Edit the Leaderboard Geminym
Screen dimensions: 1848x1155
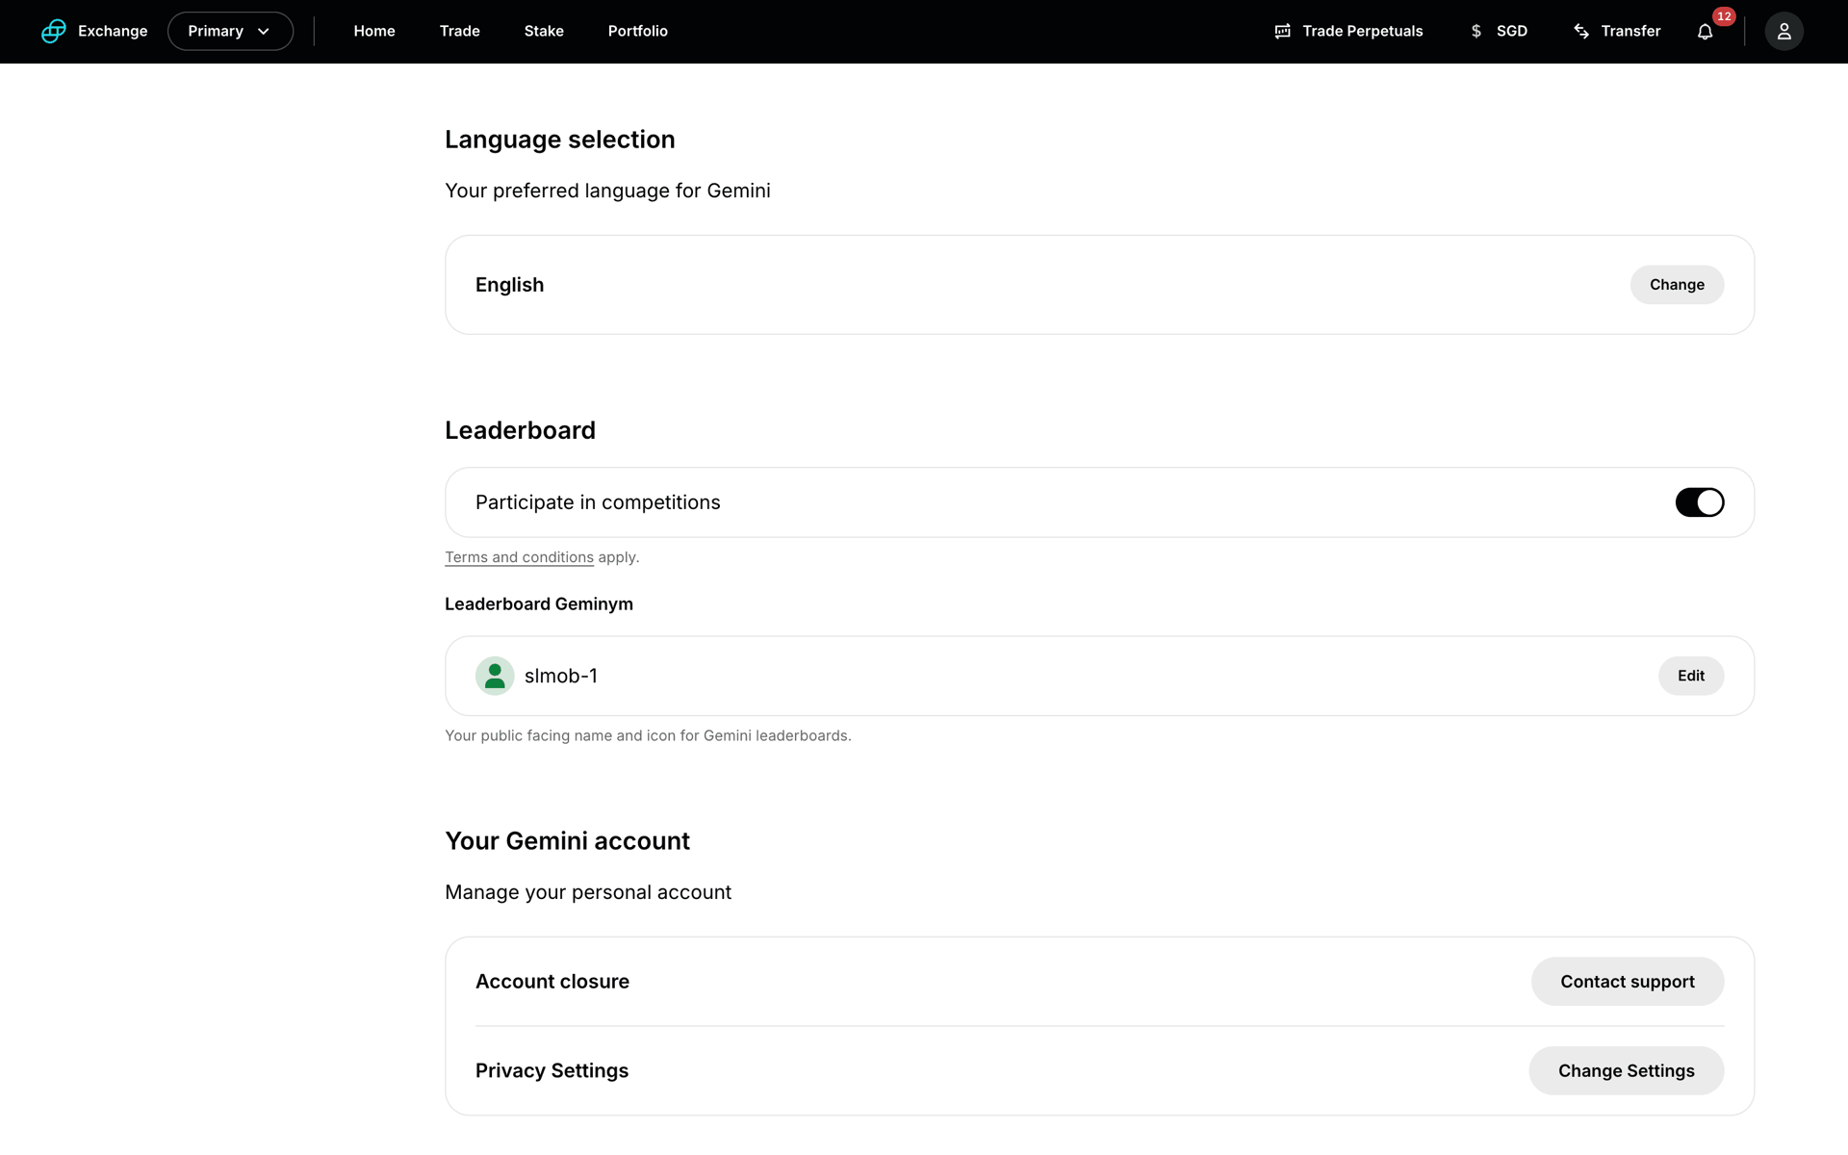point(1690,676)
